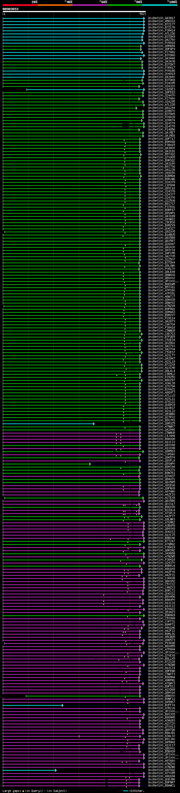Open hit UniRef100_P27481

(x=161, y=52)
